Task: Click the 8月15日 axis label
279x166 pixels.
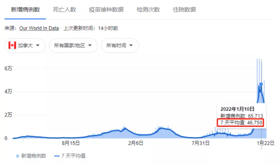Action: point(71,143)
